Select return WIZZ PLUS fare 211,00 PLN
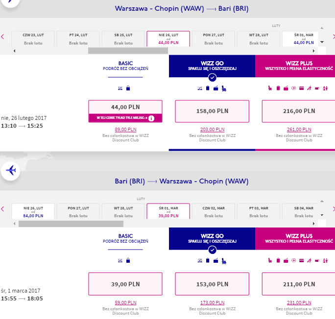335x319 pixels. 299,284
